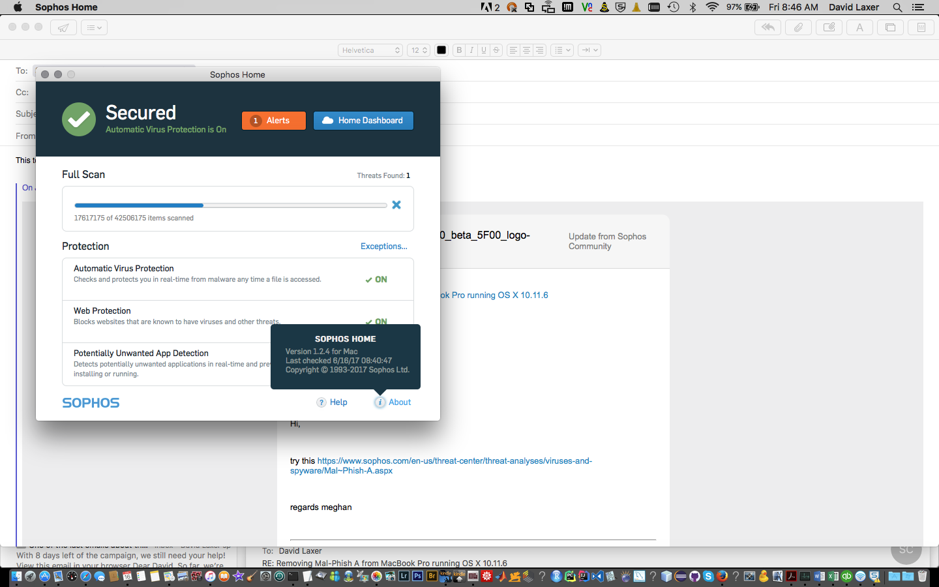The width and height of the screenshot is (939, 587).
Task: Show stationery pane icon in Mail toolbar
Action: [921, 27]
